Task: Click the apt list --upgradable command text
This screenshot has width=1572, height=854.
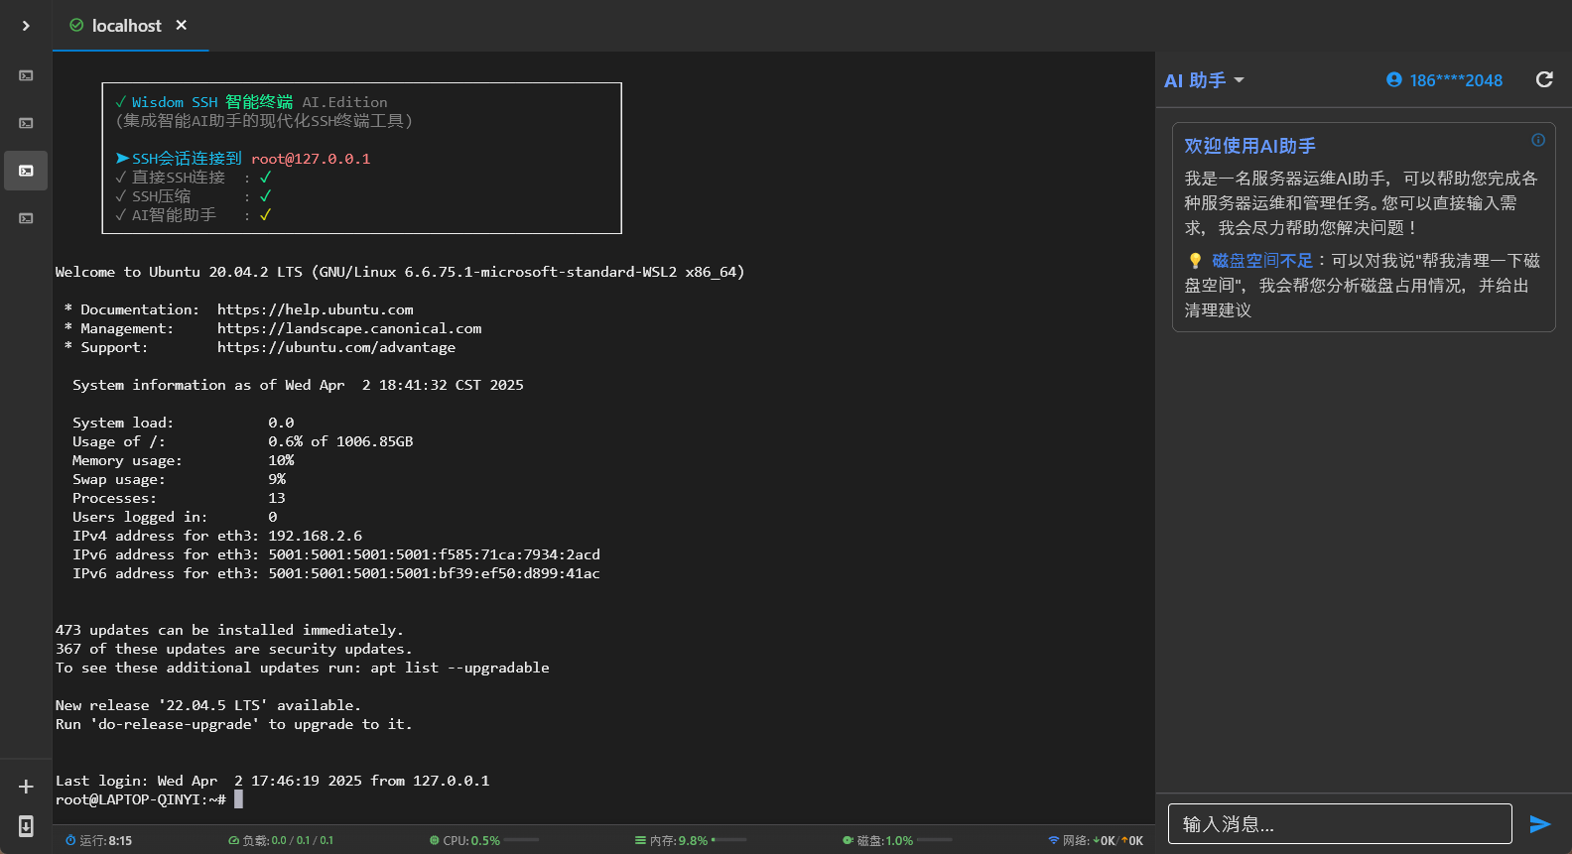Action: (x=459, y=668)
